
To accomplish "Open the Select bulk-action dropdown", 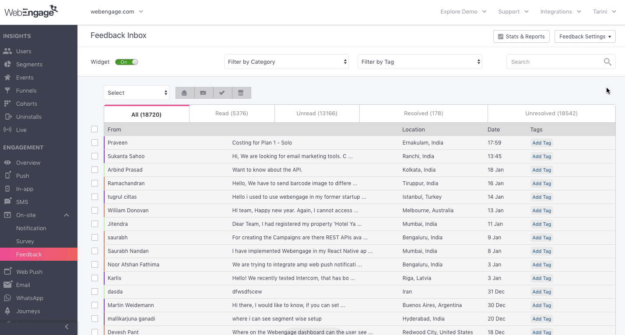I will pos(137,93).
